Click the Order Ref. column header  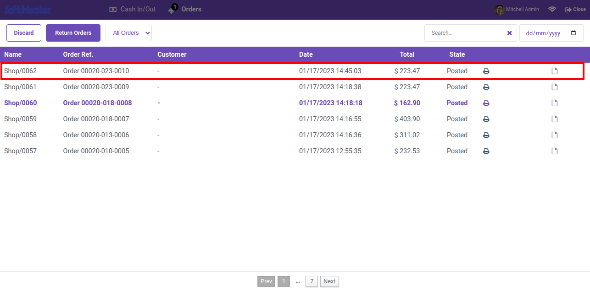[x=78, y=54]
